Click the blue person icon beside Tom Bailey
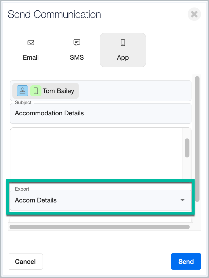Screen dimensions: 209x278 (22, 91)
